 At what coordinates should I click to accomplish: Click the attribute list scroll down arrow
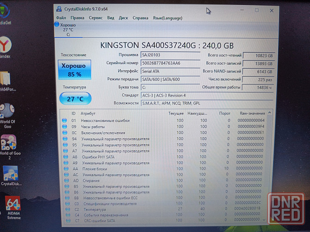click(x=264, y=220)
